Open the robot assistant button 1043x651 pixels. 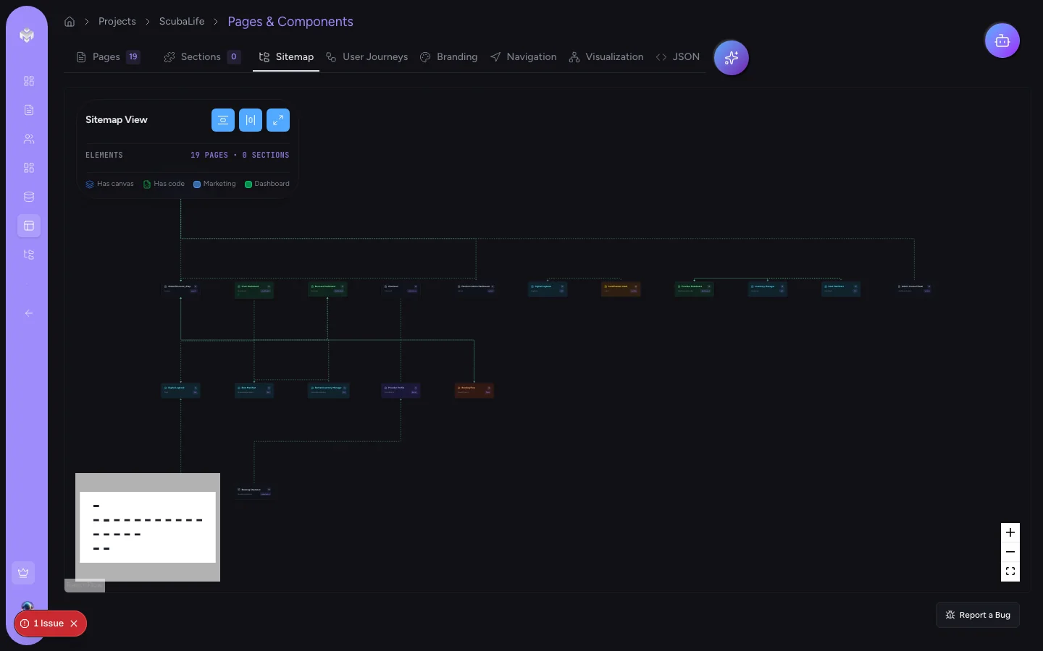1002,41
